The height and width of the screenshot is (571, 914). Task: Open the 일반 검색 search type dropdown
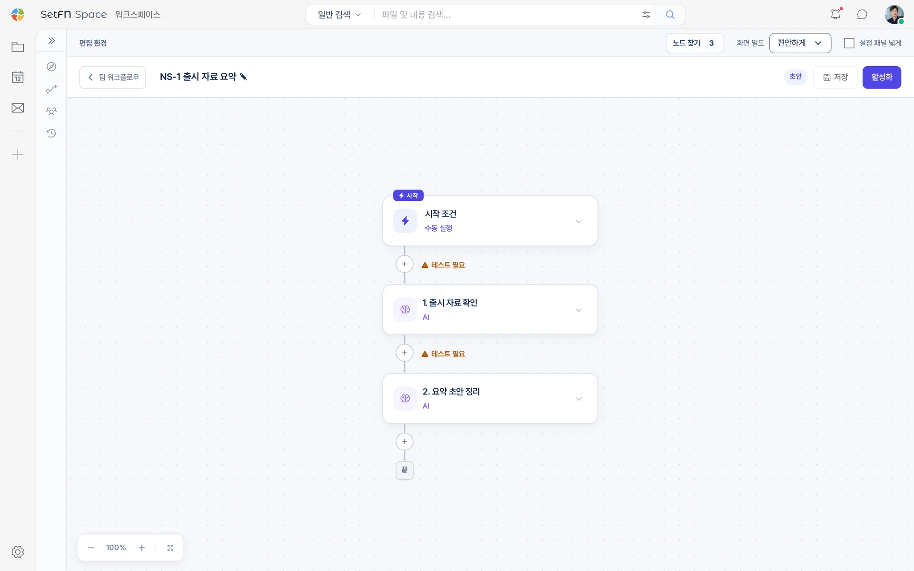pos(339,15)
